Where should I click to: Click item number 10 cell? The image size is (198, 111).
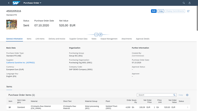coord(10,107)
